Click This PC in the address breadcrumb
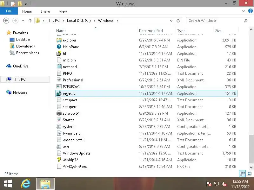The width and height of the screenshot is (254, 190). 53,21
